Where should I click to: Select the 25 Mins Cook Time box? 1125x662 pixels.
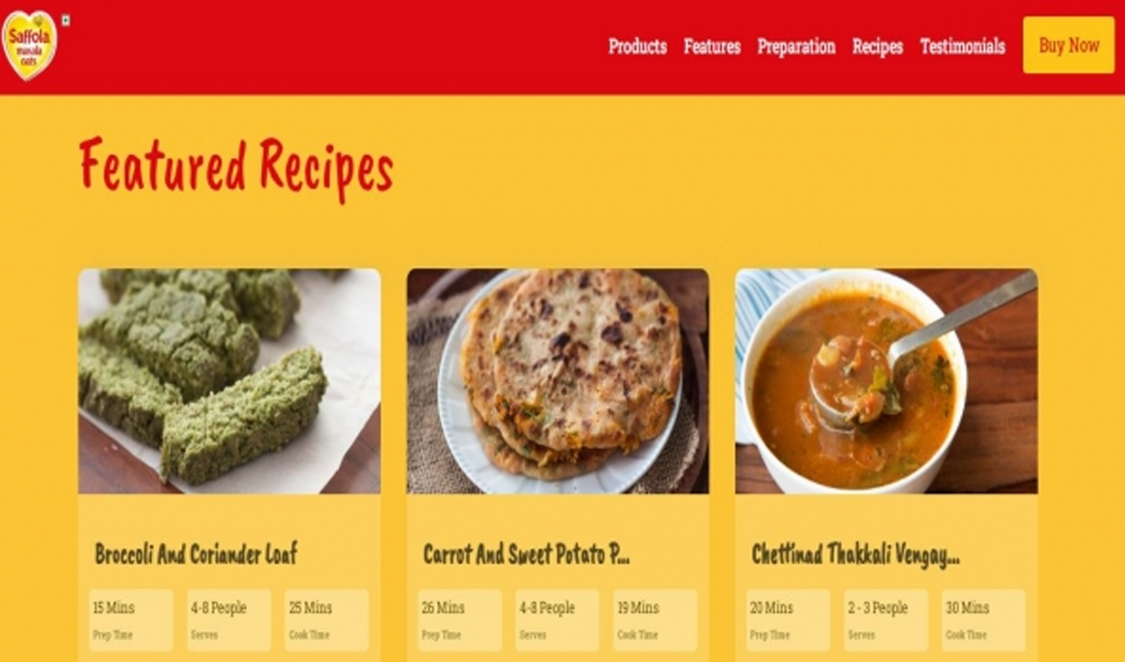(326, 620)
